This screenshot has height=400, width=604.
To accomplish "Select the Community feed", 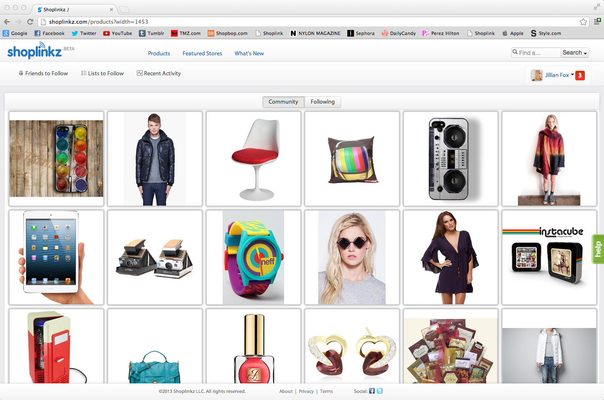I will (x=283, y=102).
